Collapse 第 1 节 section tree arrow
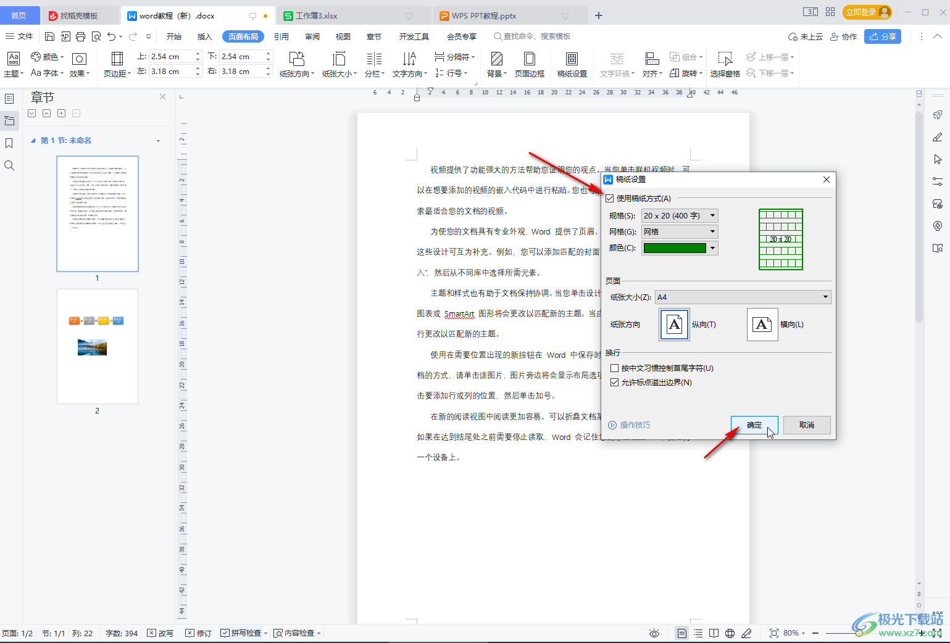Image resolution: width=950 pixels, height=643 pixels. click(x=33, y=141)
